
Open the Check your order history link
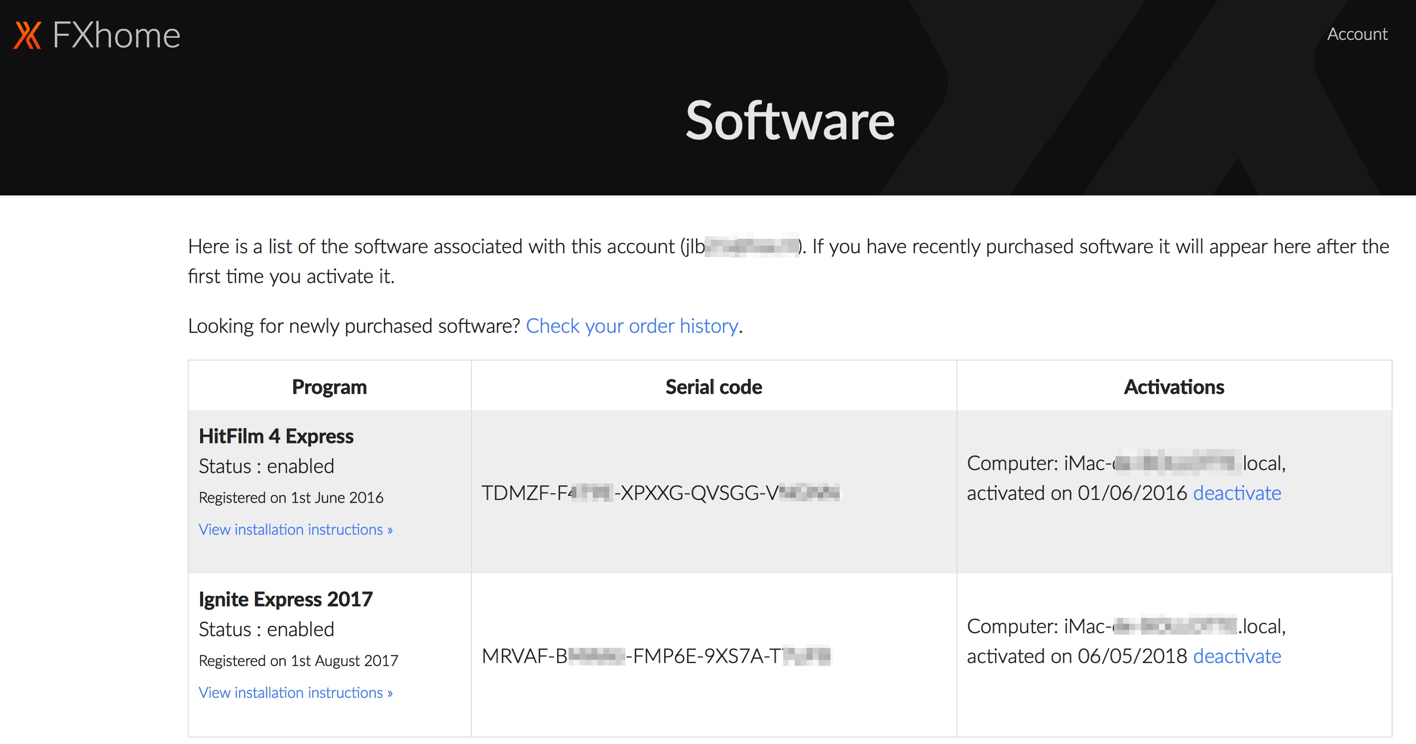click(632, 326)
